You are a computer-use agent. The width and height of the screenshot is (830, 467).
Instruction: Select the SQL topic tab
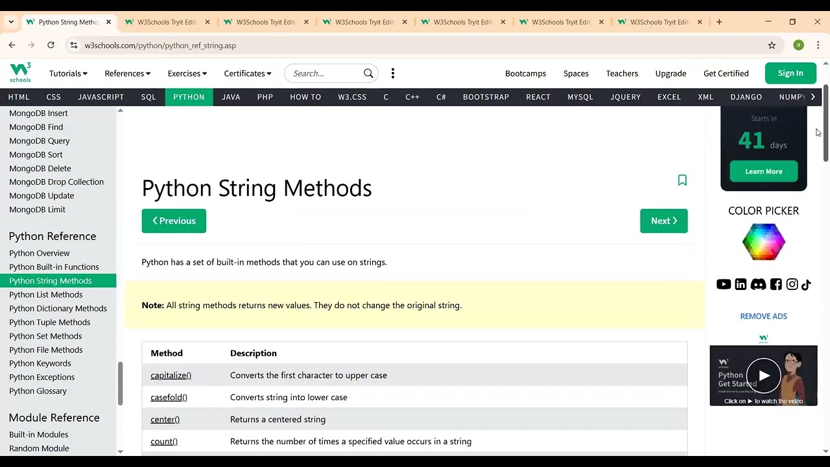pyautogui.click(x=148, y=97)
